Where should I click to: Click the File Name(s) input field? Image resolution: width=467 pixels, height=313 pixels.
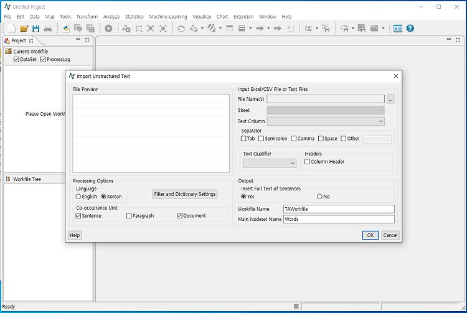[x=326, y=99]
